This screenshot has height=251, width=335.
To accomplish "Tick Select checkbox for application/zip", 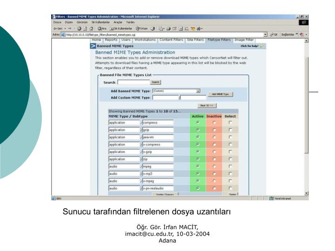I will [x=230, y=159].
